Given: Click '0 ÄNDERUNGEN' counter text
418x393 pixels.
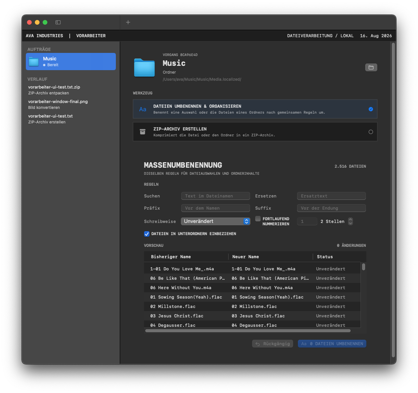Looking at the screenshot, I should click(351, 245).
